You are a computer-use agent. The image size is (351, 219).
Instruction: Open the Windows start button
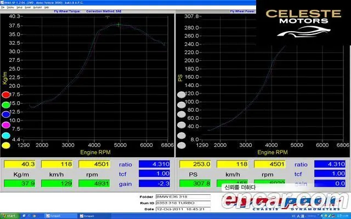click(9, 216)
